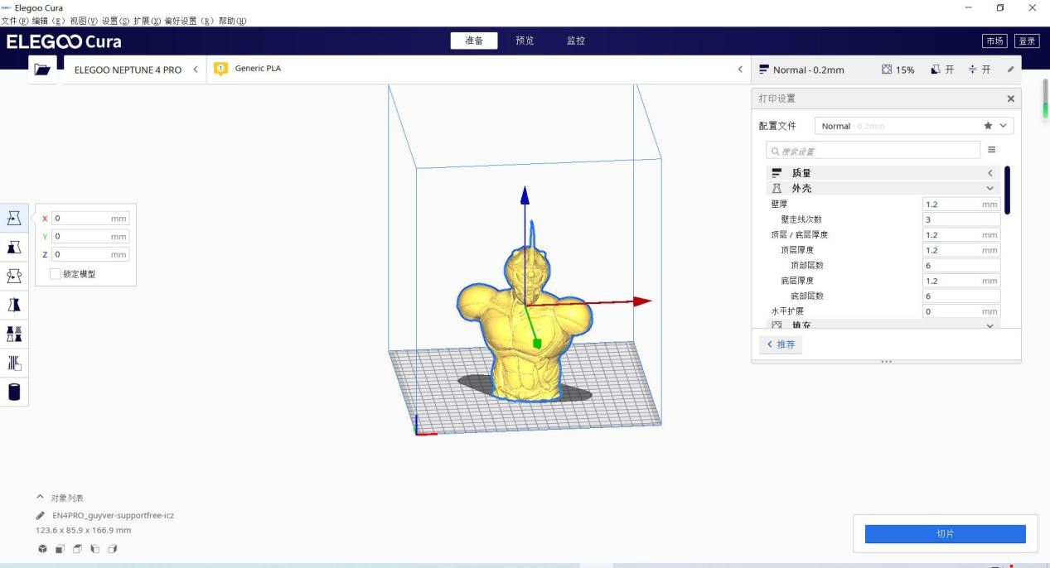This screenshot has width=1050, height=568.
Task: Click the pencil icon in print settings header
Action: [1010, 70]
